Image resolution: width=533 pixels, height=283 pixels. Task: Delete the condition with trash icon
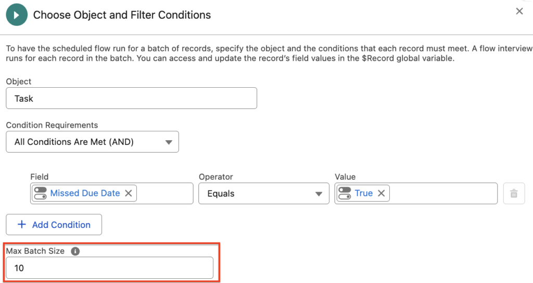click(514, 194)
